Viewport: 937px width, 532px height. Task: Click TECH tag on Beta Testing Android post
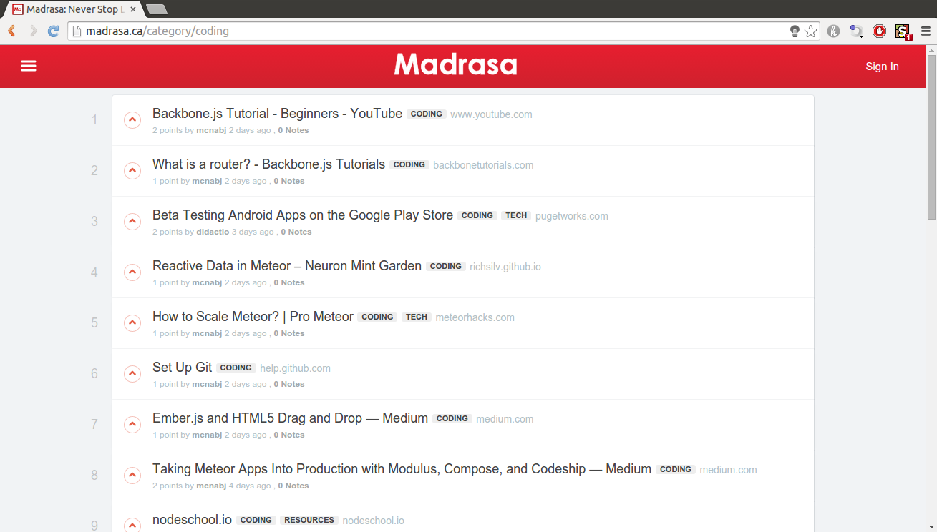[516, 216]
